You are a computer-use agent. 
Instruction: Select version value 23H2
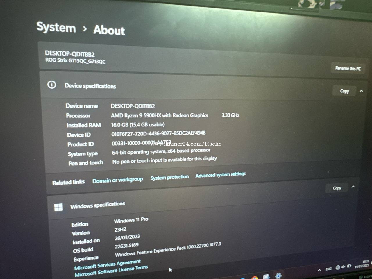(x=120, y=229)
